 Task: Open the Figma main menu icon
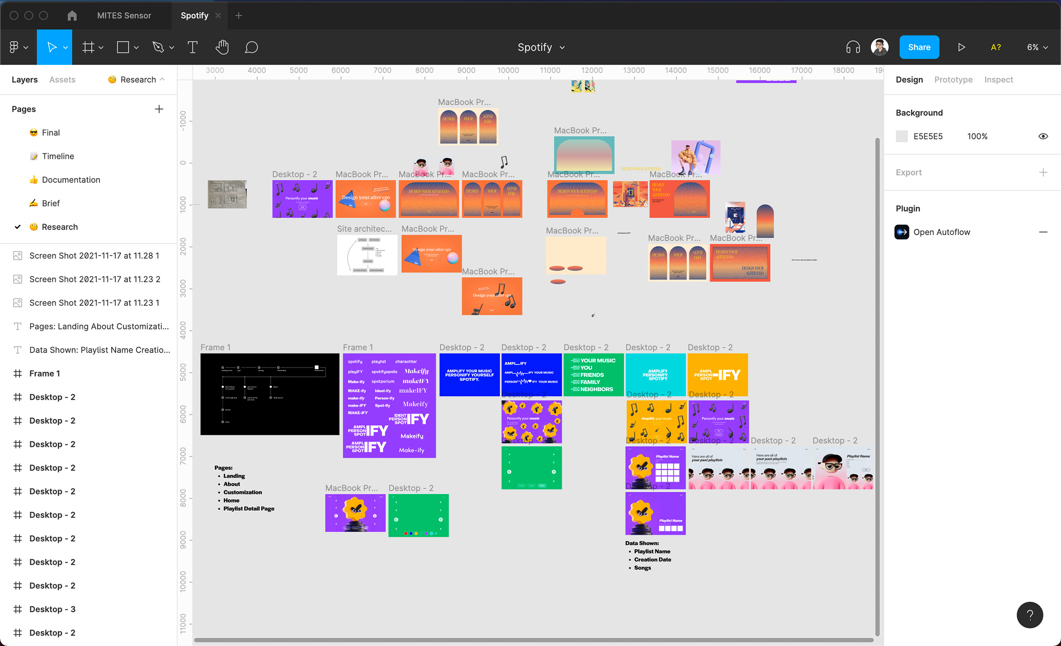(x=14, y=47)
